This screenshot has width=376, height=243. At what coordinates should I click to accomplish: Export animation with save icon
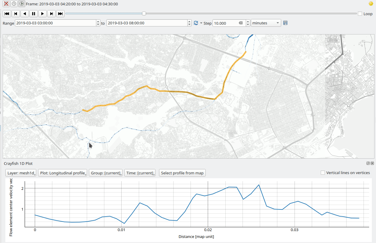[285, 23]
